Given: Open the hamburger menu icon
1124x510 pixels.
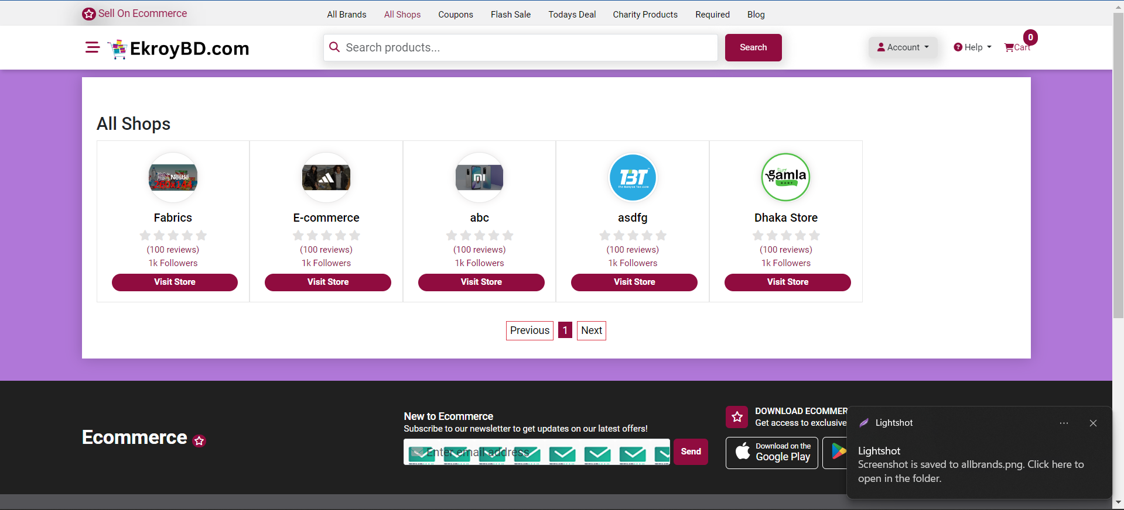Looking at the screenshot, I should click(x=92, y=47).
